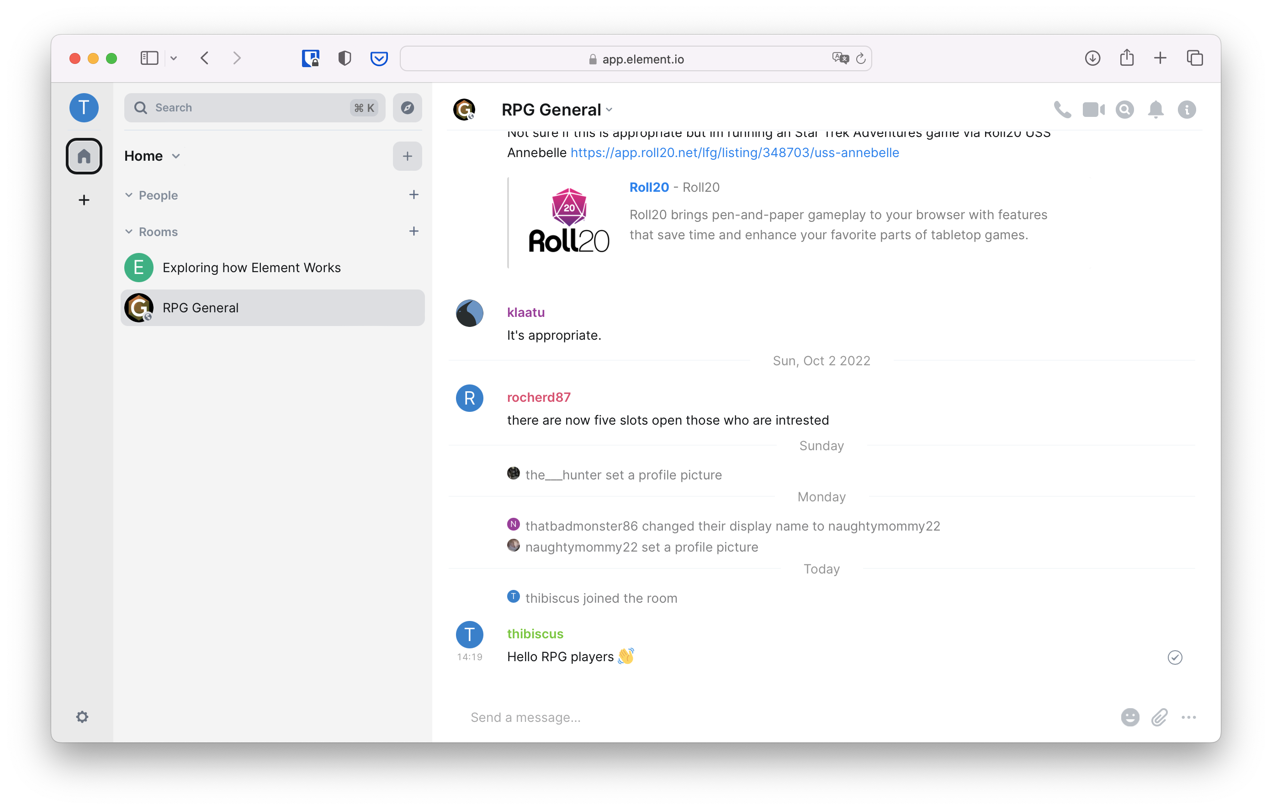Open the emoji picker in composer
Screen dimensions: 1272x810
(x=1129, y=717)
